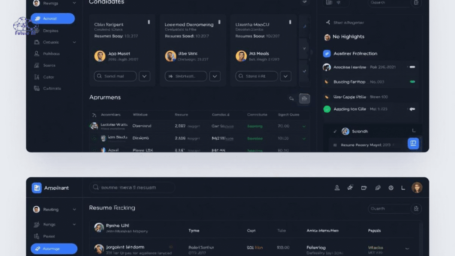This screenshot has width=455, height=256.
Task: Toggle the white switch on Aracitce Leanilre row
Action: point(412,67)
